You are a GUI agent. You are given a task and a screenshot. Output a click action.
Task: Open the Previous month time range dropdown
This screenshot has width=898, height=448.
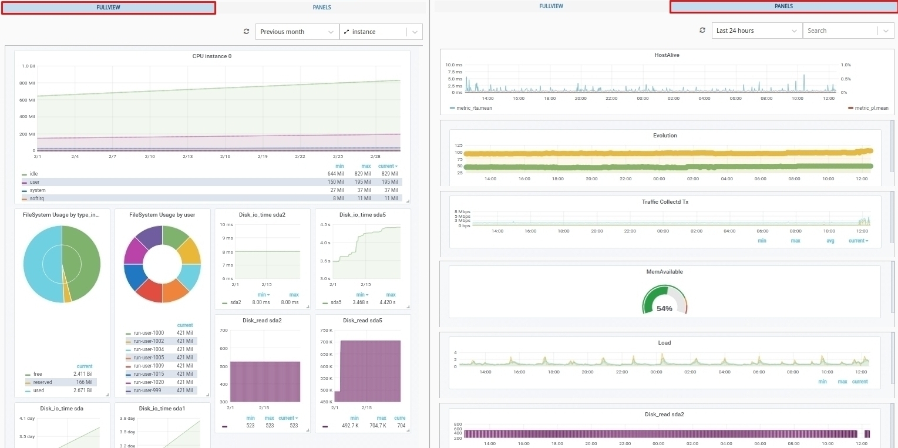pos(297,32)
